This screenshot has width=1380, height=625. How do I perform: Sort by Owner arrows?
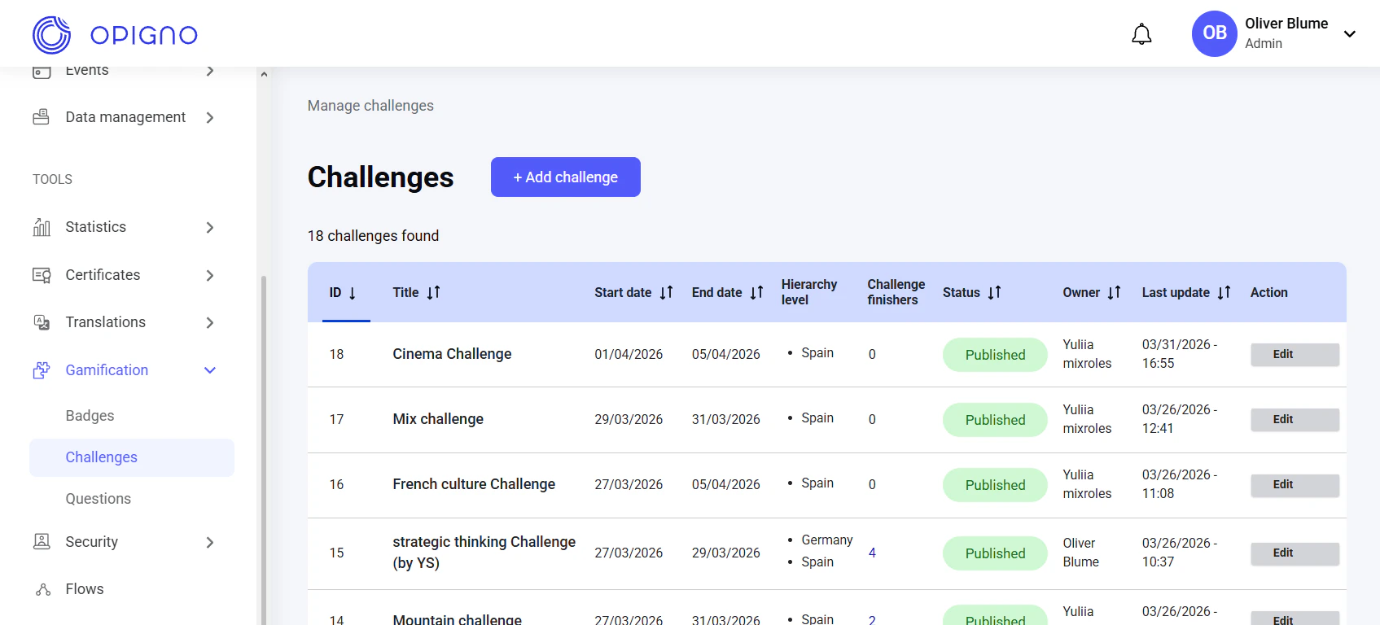1114,292
